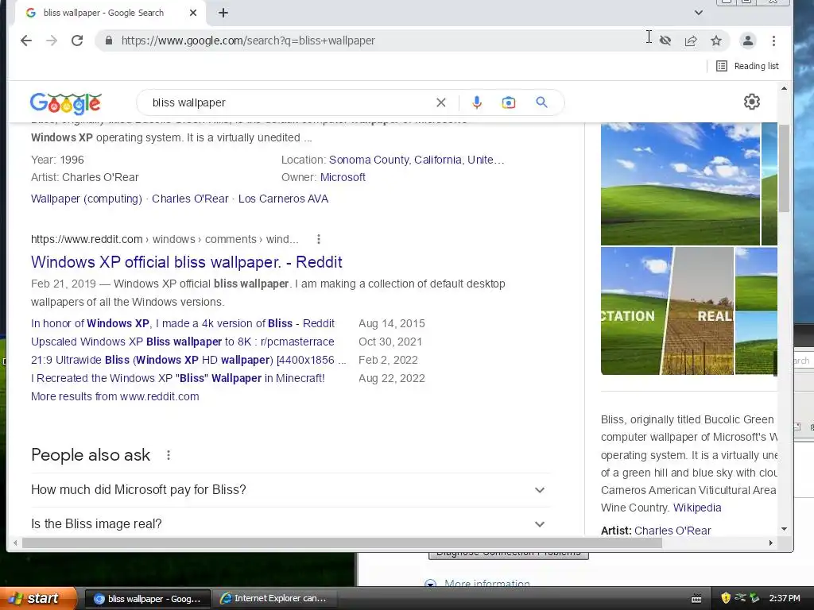
Task: Open People also ask three-dot options
Action: pyautogui.click(x=169, y=455)
